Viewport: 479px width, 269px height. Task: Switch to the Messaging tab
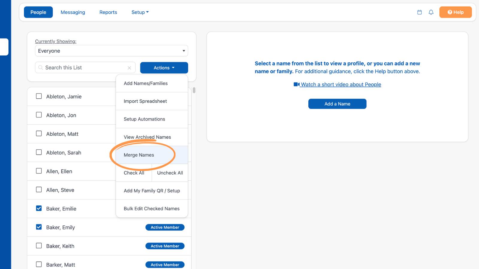point(73,12)
